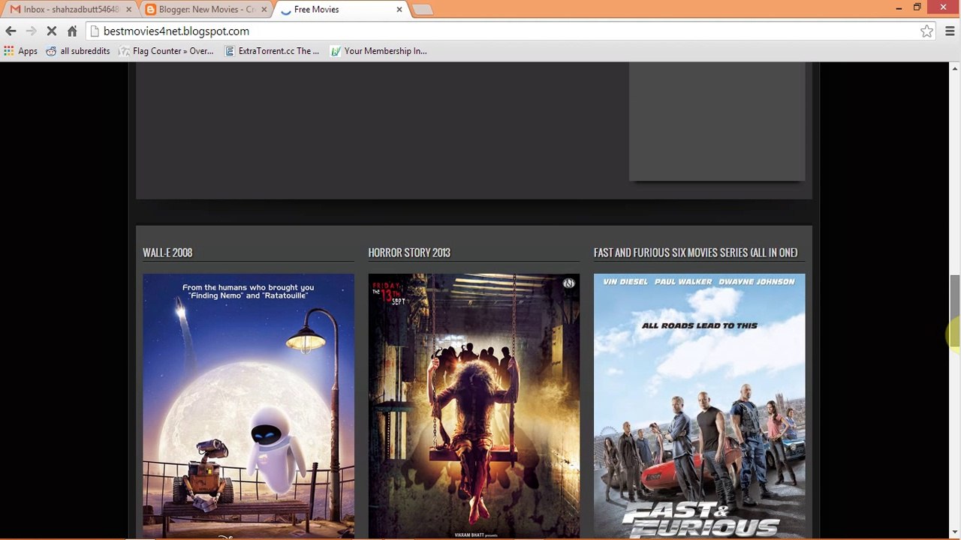Close the Blogger: New Movies tab
Image resolution: width=961 pixels, height=540 pixels.
click(264, 9)
